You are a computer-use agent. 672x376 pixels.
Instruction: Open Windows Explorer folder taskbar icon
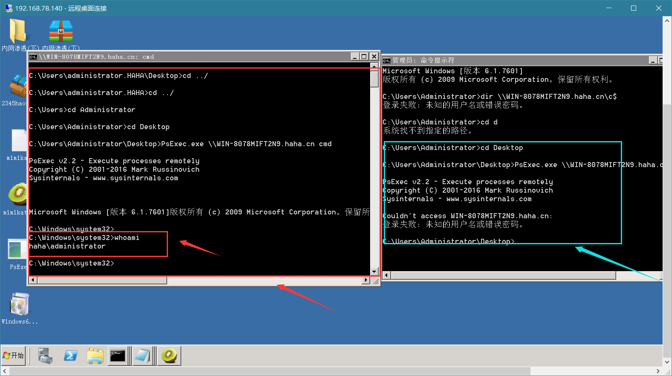(x=95, y=356)
